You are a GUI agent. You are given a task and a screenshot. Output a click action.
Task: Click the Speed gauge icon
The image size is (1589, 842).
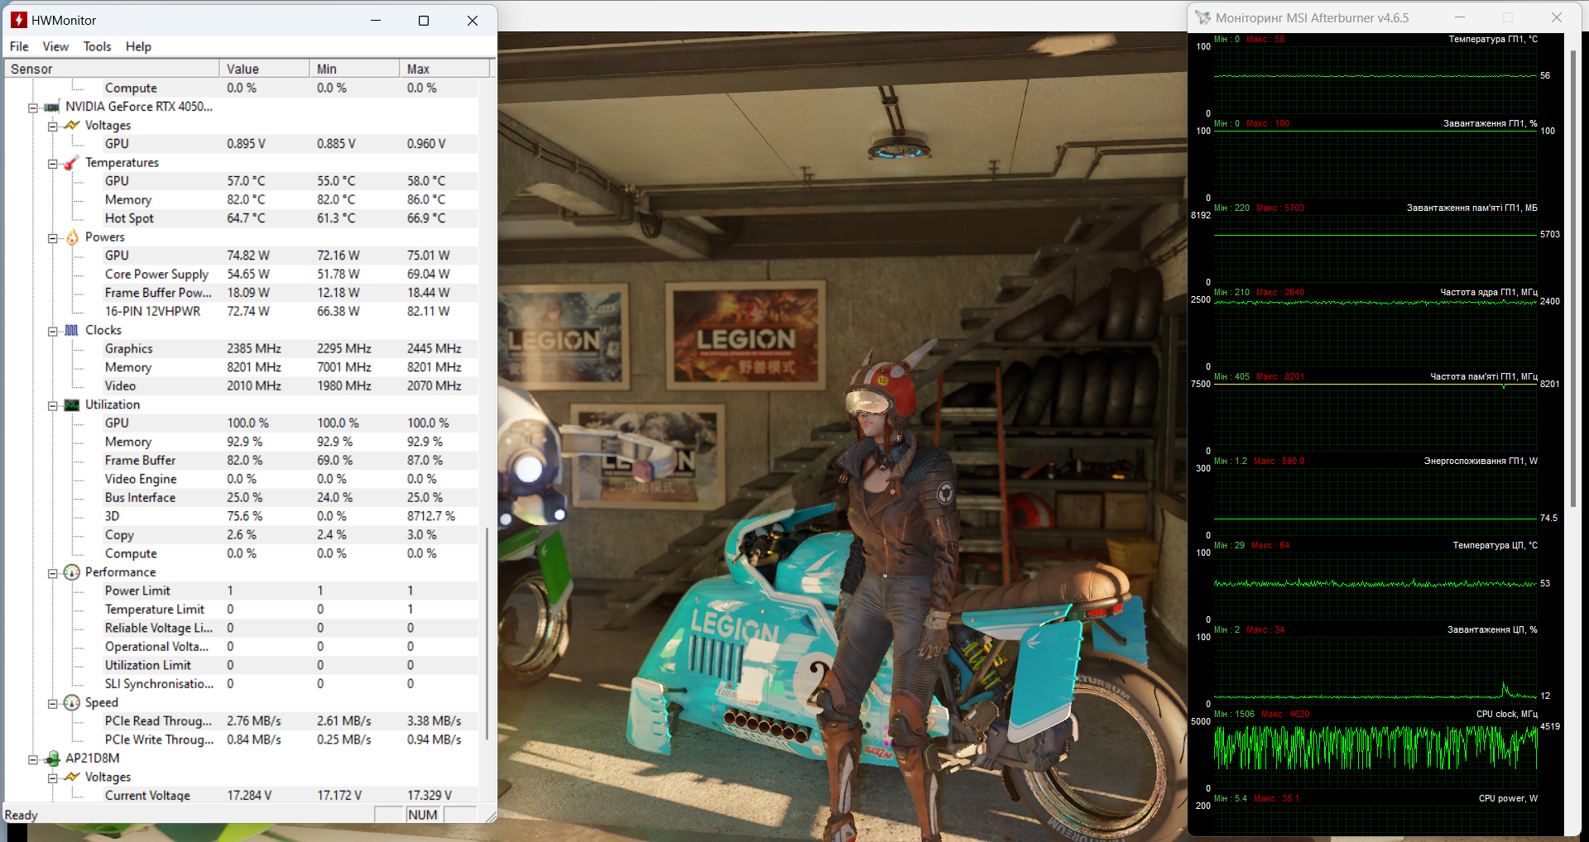click(72, 703)
